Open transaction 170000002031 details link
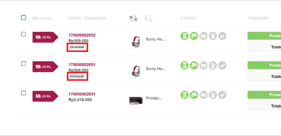 82,94
